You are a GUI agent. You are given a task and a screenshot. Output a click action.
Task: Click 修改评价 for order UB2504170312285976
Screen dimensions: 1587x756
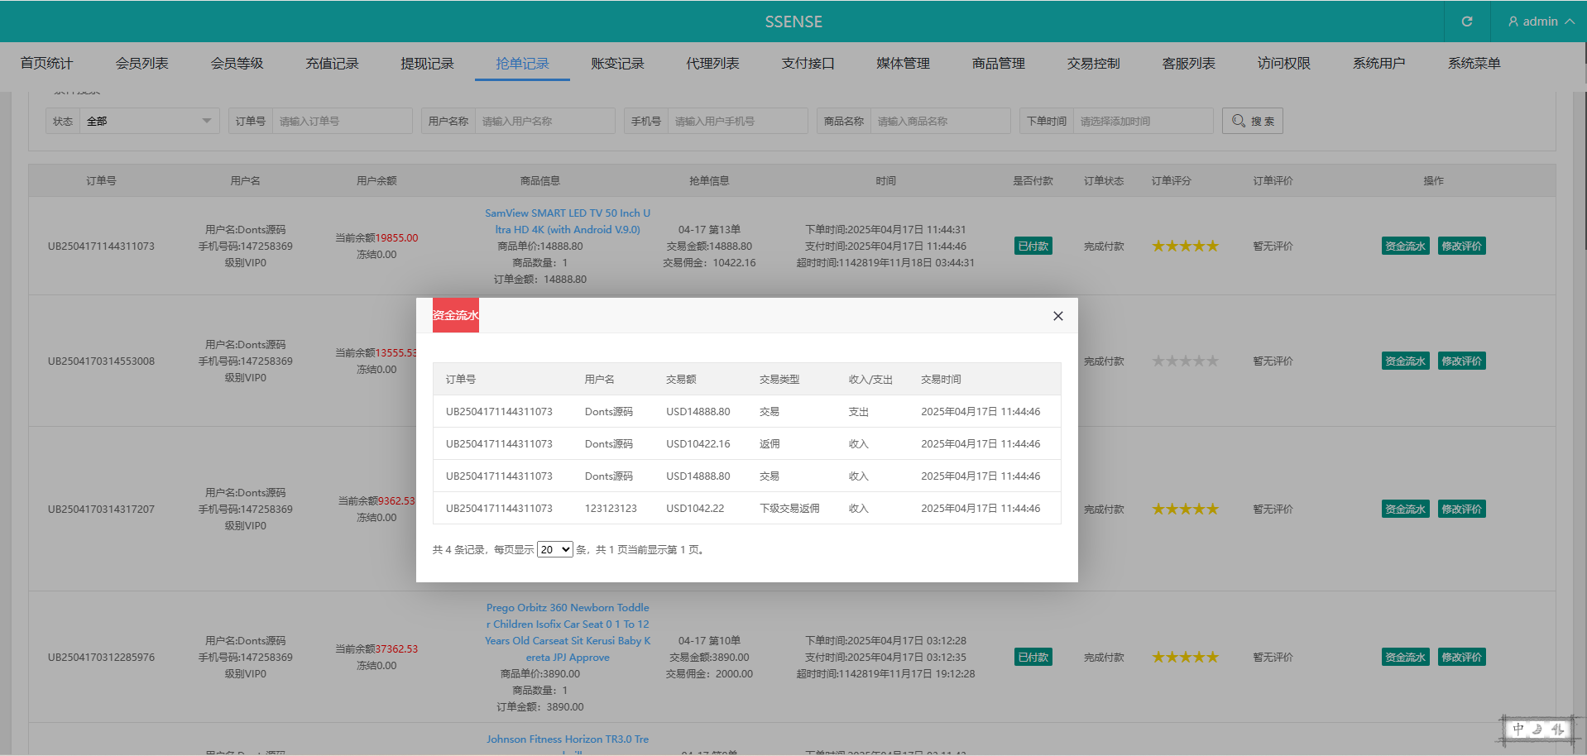click(x=1461, y=657)
